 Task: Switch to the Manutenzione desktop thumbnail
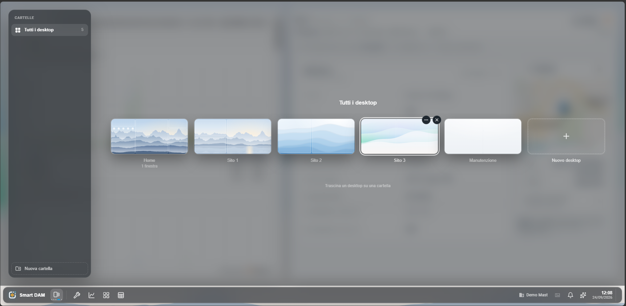pyautogui.click(x=483, y=136)
